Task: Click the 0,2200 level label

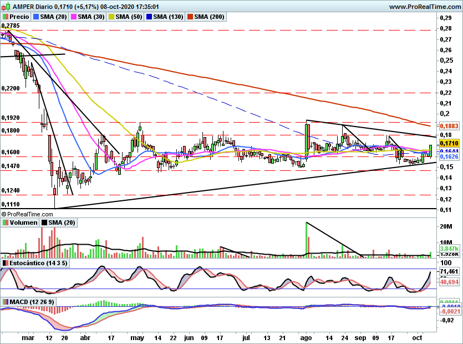Action: [x=11, y=88]
